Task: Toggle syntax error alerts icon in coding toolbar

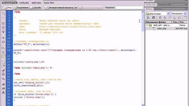Action: (x=3, y=56)
